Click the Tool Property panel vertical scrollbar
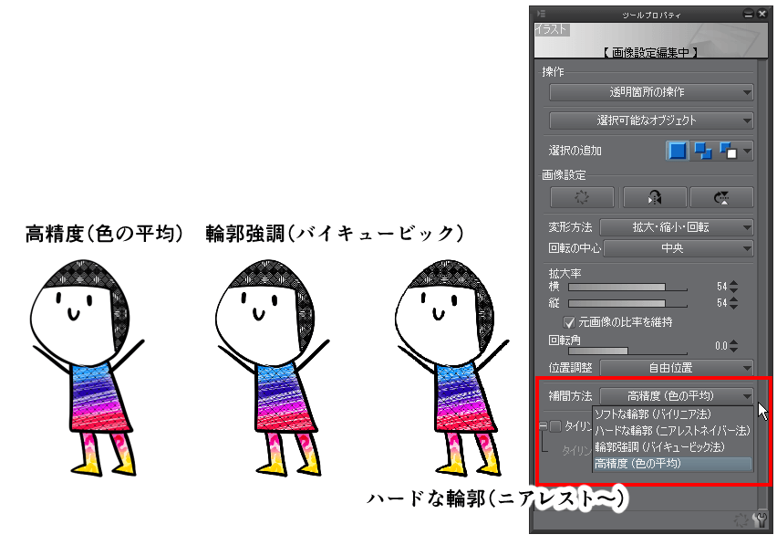Viewport: 777px width, 545px height. point(762,288)
